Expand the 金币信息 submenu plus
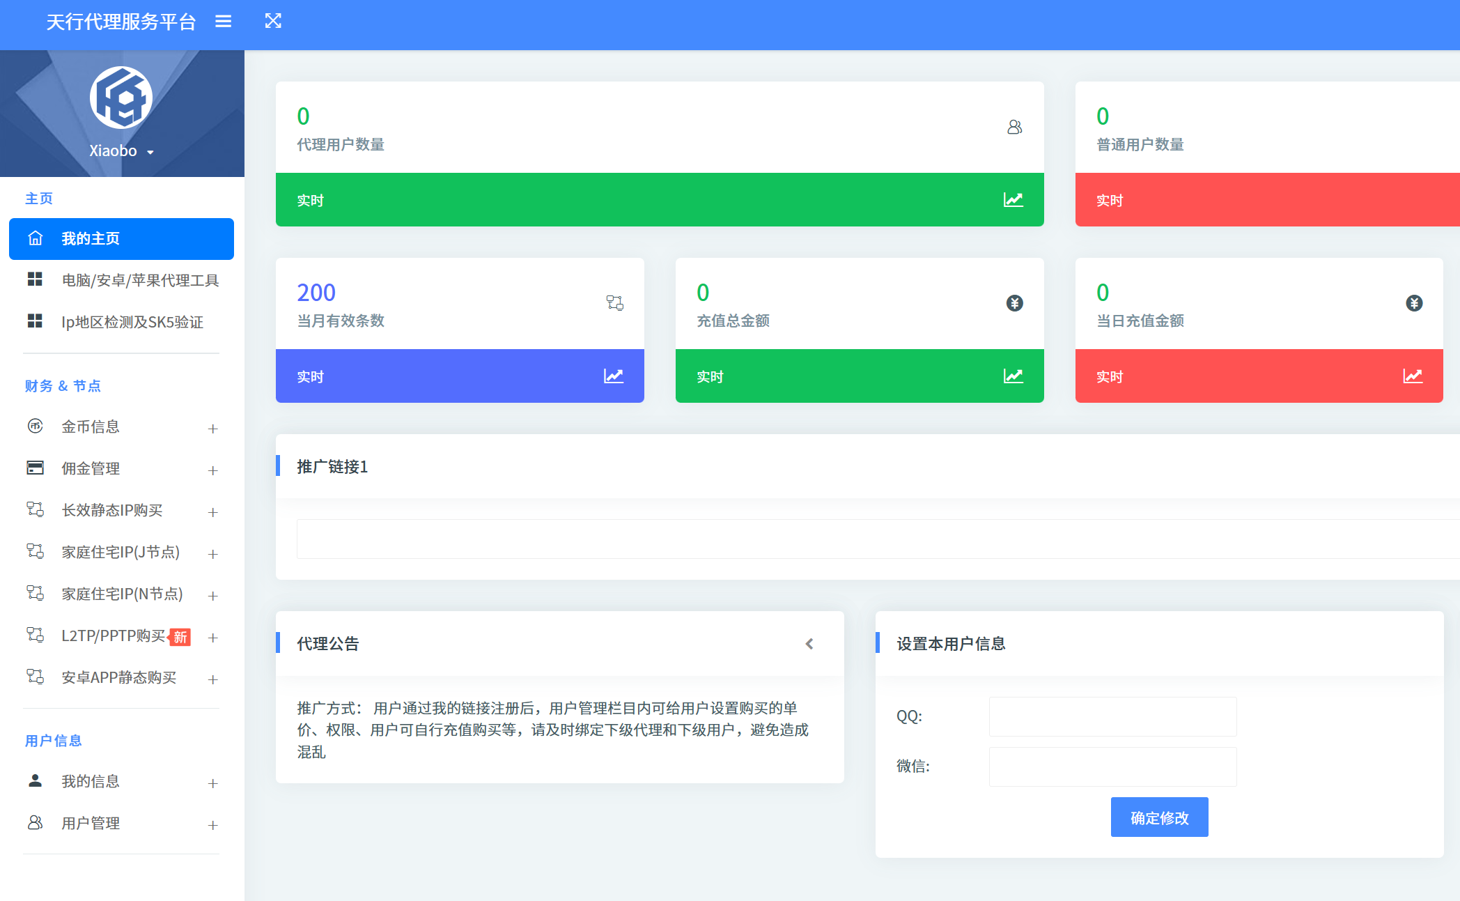 pos(213,429)
